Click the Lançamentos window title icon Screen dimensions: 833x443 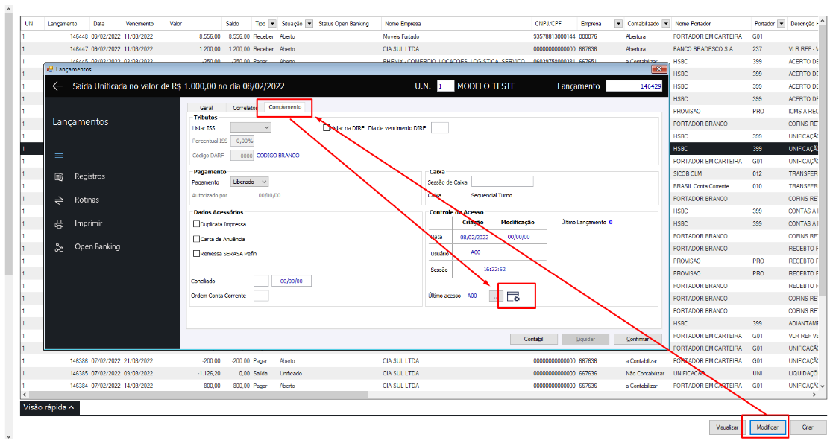point(50,69)
